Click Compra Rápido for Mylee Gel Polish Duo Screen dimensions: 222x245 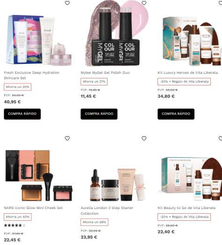(x=99, y=114)
